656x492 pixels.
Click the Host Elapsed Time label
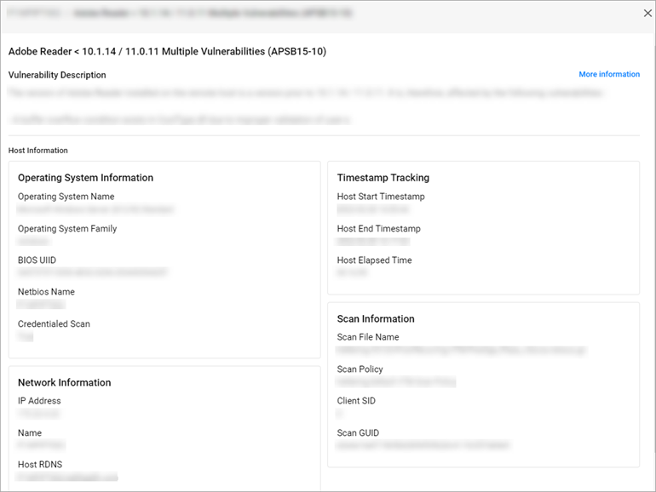pyautogui.click(x=375, y=260)
